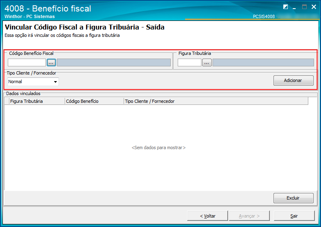Image resolution: width=321 pixels, height=227 pixels.
Task: Click the window resize icon in title bar
Action: [285, 7]
